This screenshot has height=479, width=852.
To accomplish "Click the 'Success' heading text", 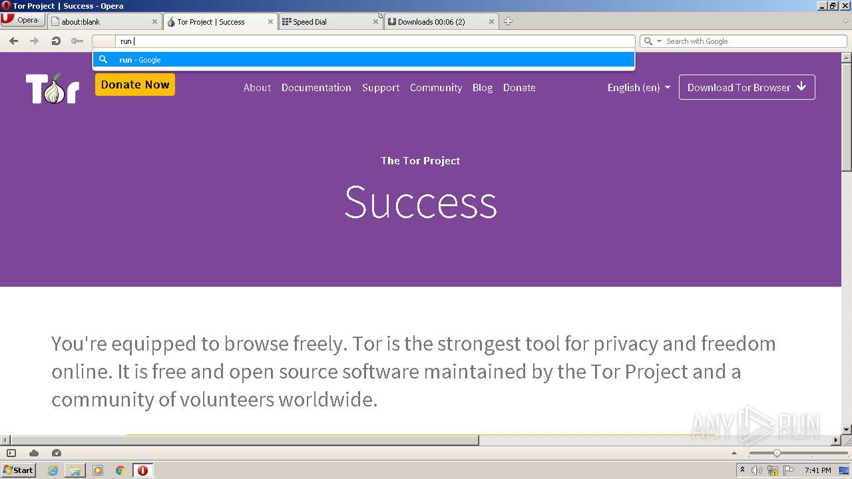I will coord(421,202).
